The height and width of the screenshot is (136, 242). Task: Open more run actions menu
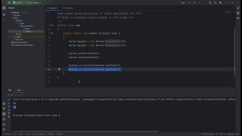click(199, 3)
